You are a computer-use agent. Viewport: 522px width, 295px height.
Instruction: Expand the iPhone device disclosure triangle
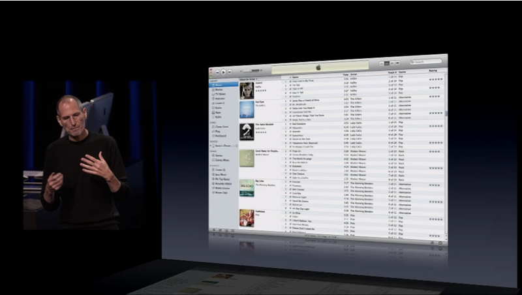pos(211,146)
